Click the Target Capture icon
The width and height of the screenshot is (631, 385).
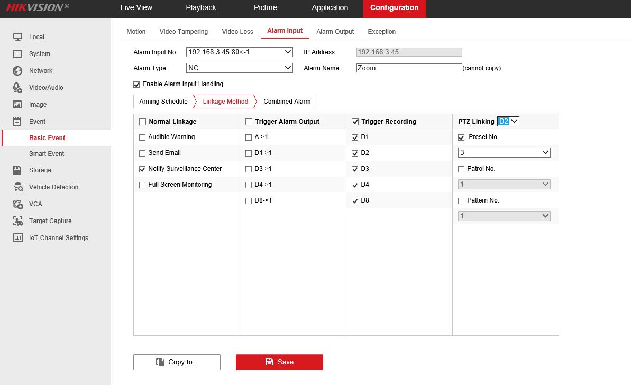tap(18, 221)
